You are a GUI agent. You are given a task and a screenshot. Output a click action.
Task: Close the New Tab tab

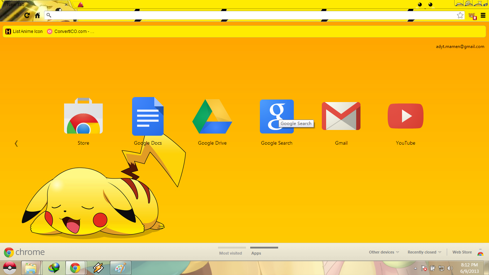pos(66,5)
